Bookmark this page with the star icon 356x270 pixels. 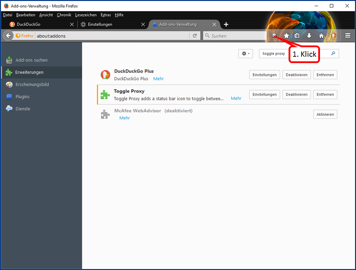pyautogui.click(x=286, y=36)
